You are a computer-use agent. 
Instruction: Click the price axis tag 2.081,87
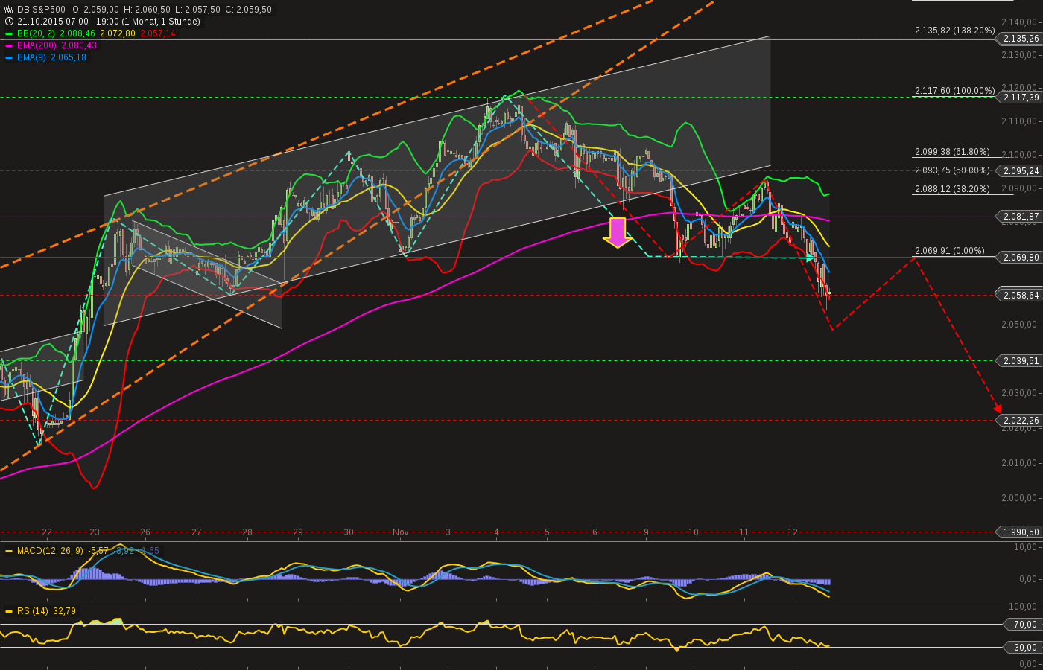[1020, 217]
